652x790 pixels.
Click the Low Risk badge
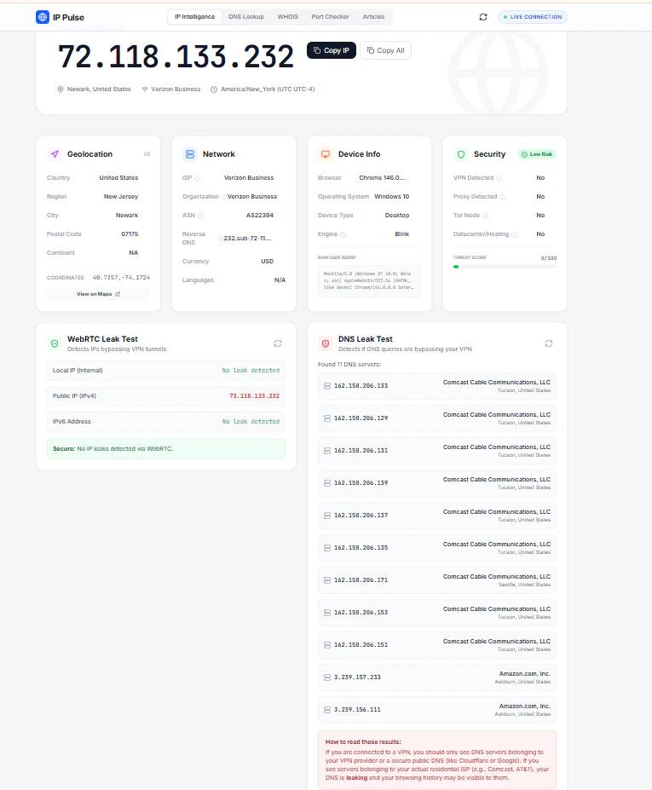537,154
